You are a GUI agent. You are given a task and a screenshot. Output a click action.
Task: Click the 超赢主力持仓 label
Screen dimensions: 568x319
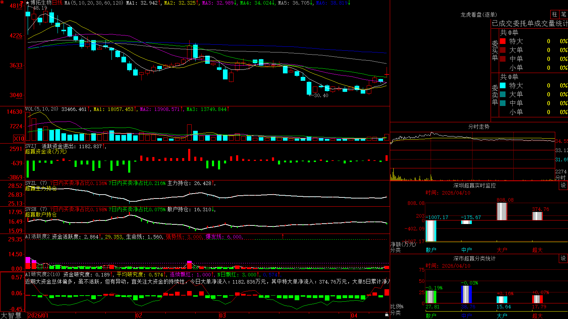[41, 188]
